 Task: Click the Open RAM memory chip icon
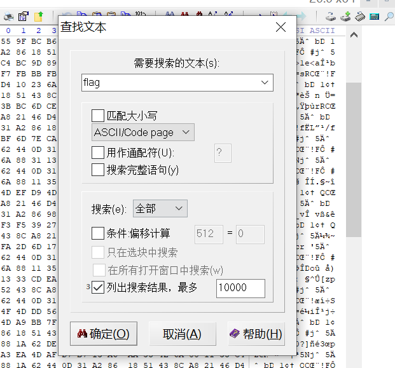point(360,17)
